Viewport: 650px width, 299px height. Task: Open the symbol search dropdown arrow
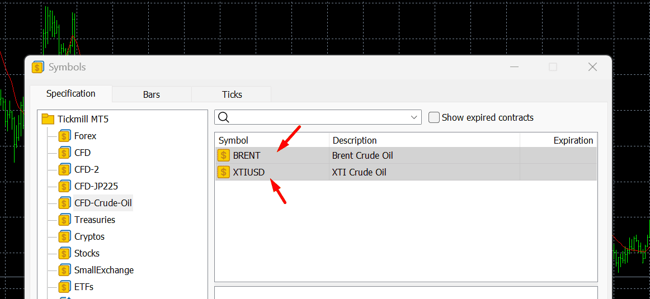[414, 117]
